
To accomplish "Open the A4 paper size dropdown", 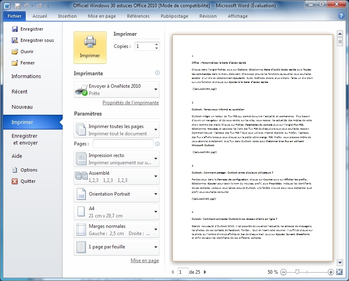I will point(117,212).
